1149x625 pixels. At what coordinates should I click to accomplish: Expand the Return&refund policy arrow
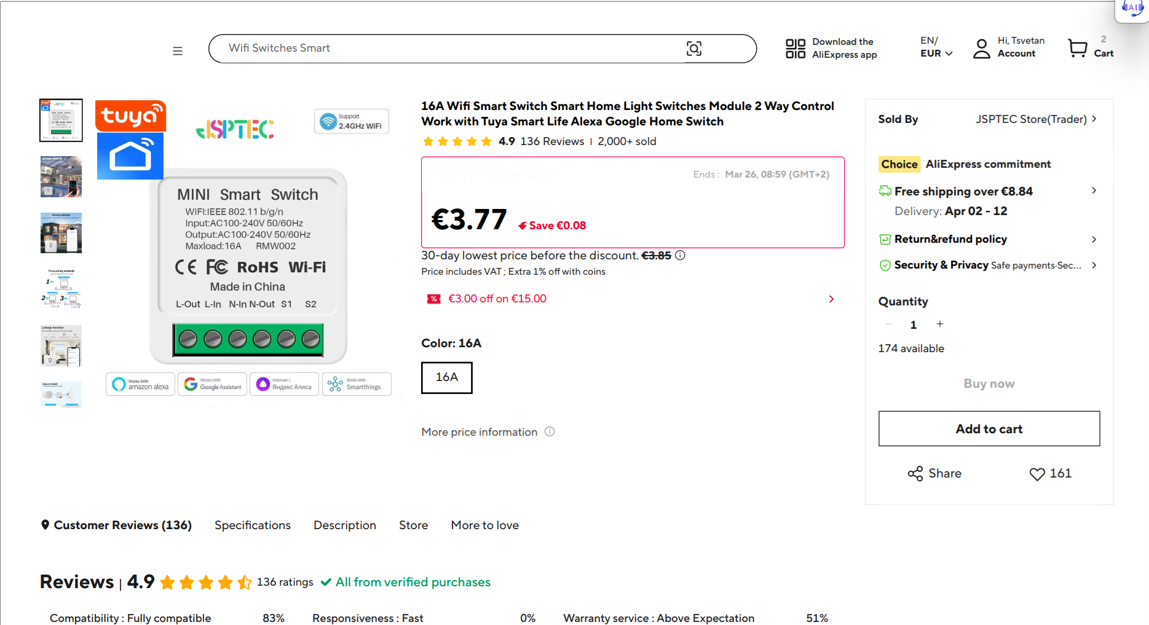(x=1094, y=240)
